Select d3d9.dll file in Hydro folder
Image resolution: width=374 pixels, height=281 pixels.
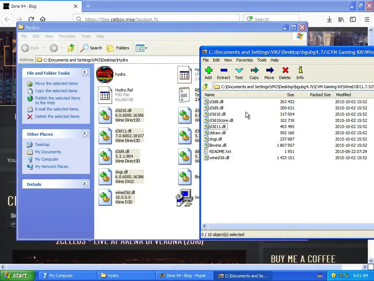105,157
